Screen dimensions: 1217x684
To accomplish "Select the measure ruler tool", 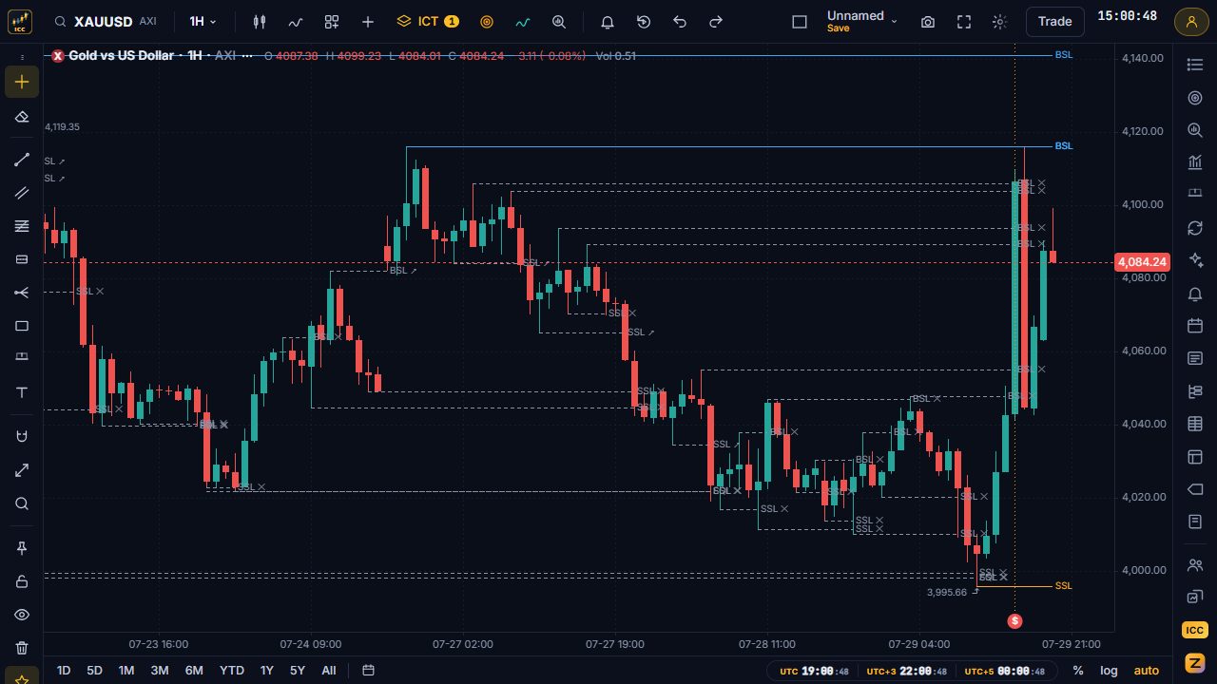I will tap(22, 470).
